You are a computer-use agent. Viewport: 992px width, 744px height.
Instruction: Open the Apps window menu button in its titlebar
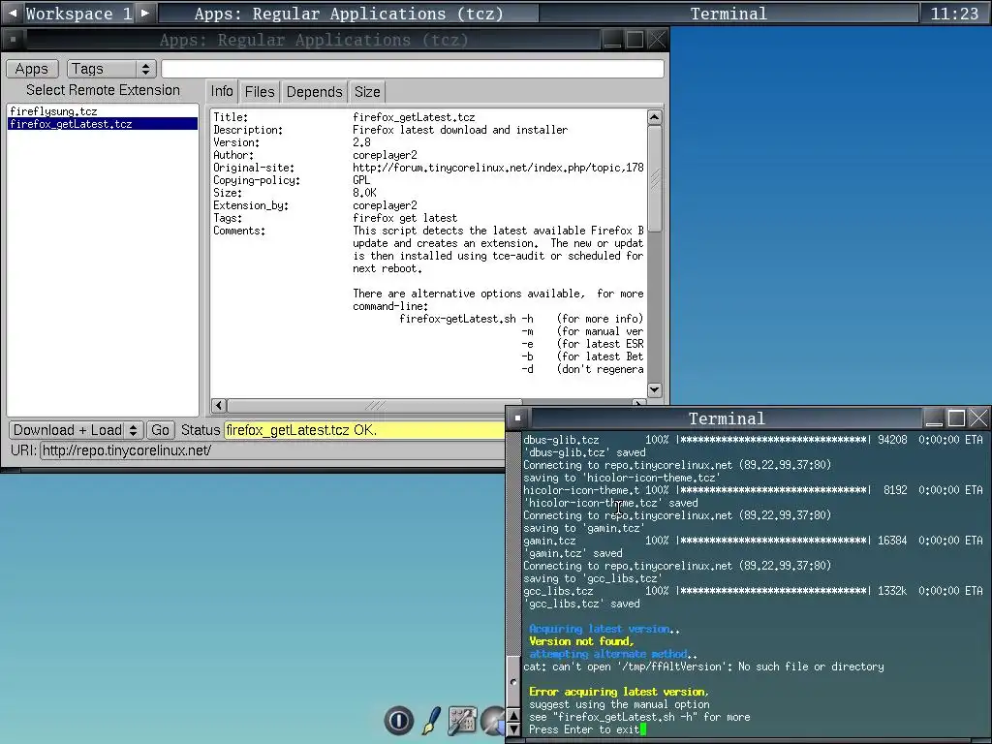click(13, 40)
